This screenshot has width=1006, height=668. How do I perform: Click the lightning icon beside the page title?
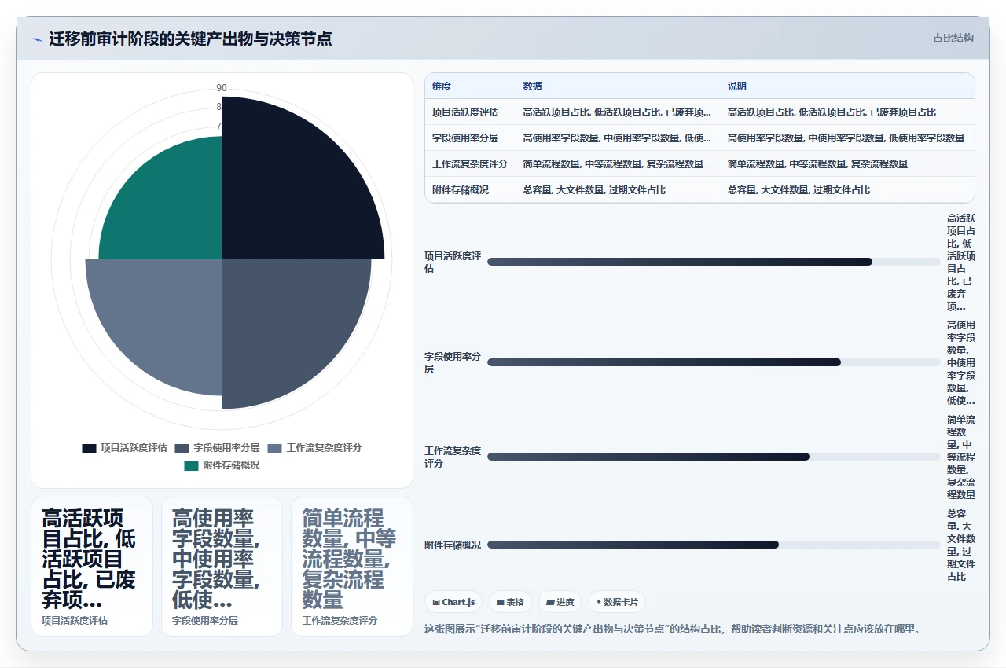(x=37, y=39)
